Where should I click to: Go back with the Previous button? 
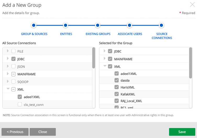pyautogui.click(x=15, y=132)
